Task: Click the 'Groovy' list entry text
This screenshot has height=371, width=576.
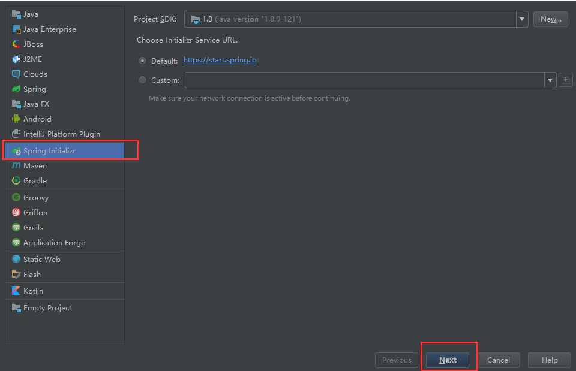Action: click(x=36, y=198)
